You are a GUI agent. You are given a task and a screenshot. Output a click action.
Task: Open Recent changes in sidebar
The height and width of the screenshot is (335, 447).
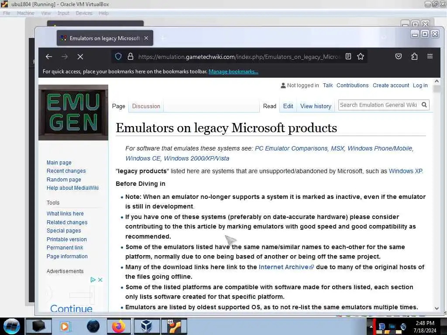[66, 171]
